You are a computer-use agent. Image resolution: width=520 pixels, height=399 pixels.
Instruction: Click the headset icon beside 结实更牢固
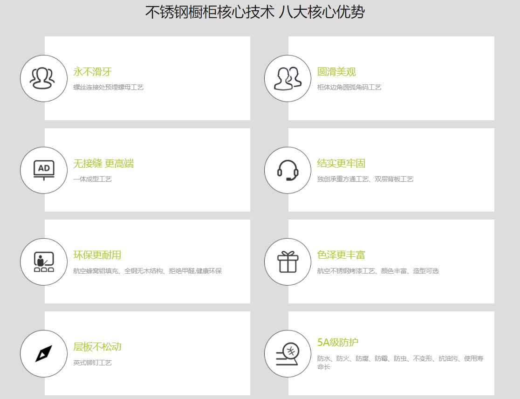tap(287, 170)
